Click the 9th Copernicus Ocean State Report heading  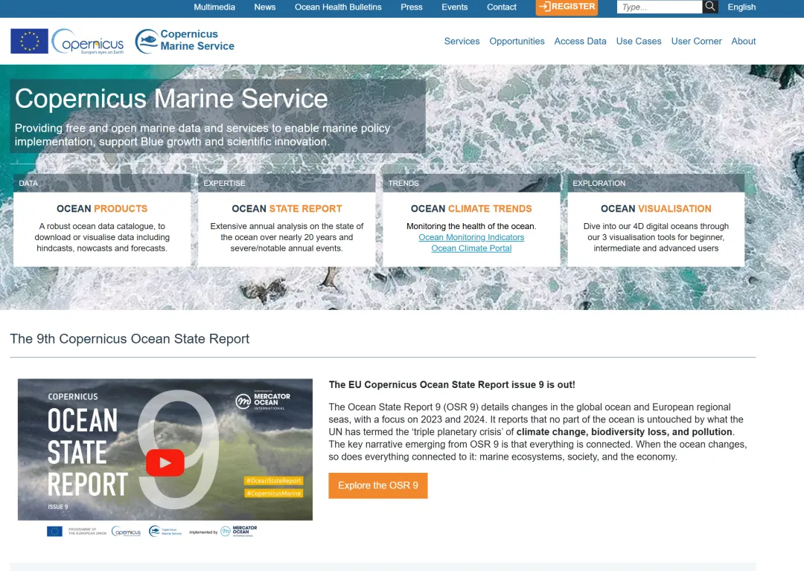130,339
